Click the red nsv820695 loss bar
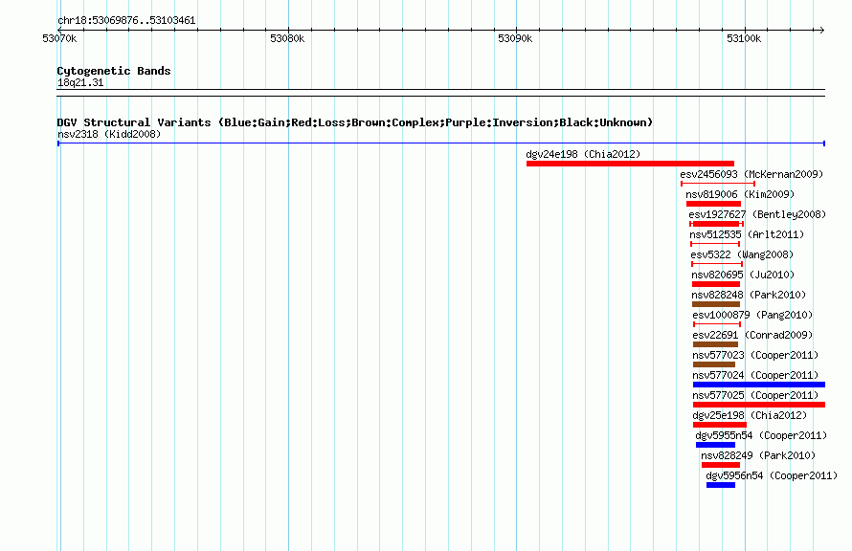Image resolution: width=852 pixels, height=551 pixels. 716,284
